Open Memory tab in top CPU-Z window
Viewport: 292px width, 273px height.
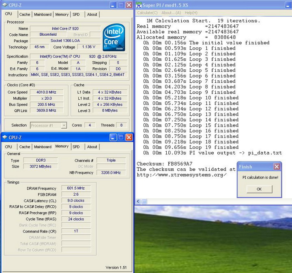click(x=62, y=15)
